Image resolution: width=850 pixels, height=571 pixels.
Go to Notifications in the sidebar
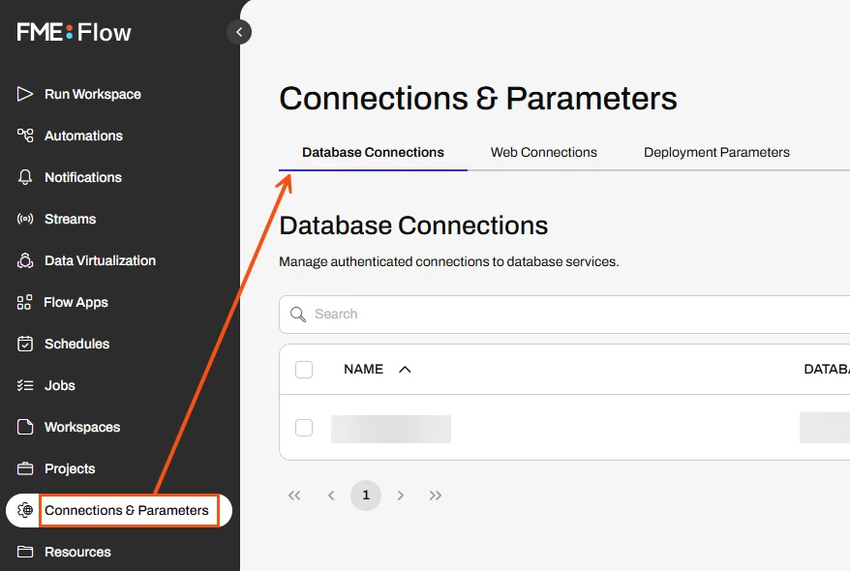tap(83, 177)
